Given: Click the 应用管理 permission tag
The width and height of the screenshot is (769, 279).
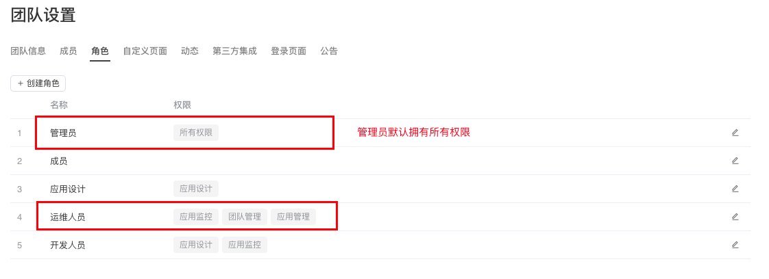Looking at the screenshot, I should pyautogui.click(x=293, y=217).
